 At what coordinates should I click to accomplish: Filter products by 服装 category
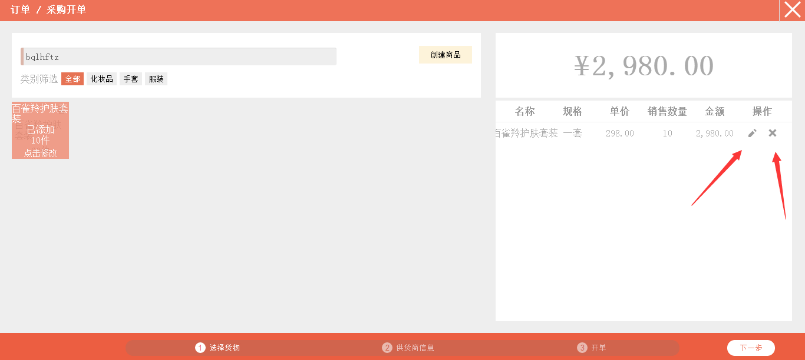pos(156,79)
